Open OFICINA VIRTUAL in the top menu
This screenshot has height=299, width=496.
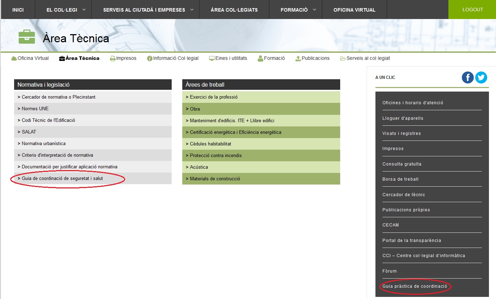coord(354,10)
